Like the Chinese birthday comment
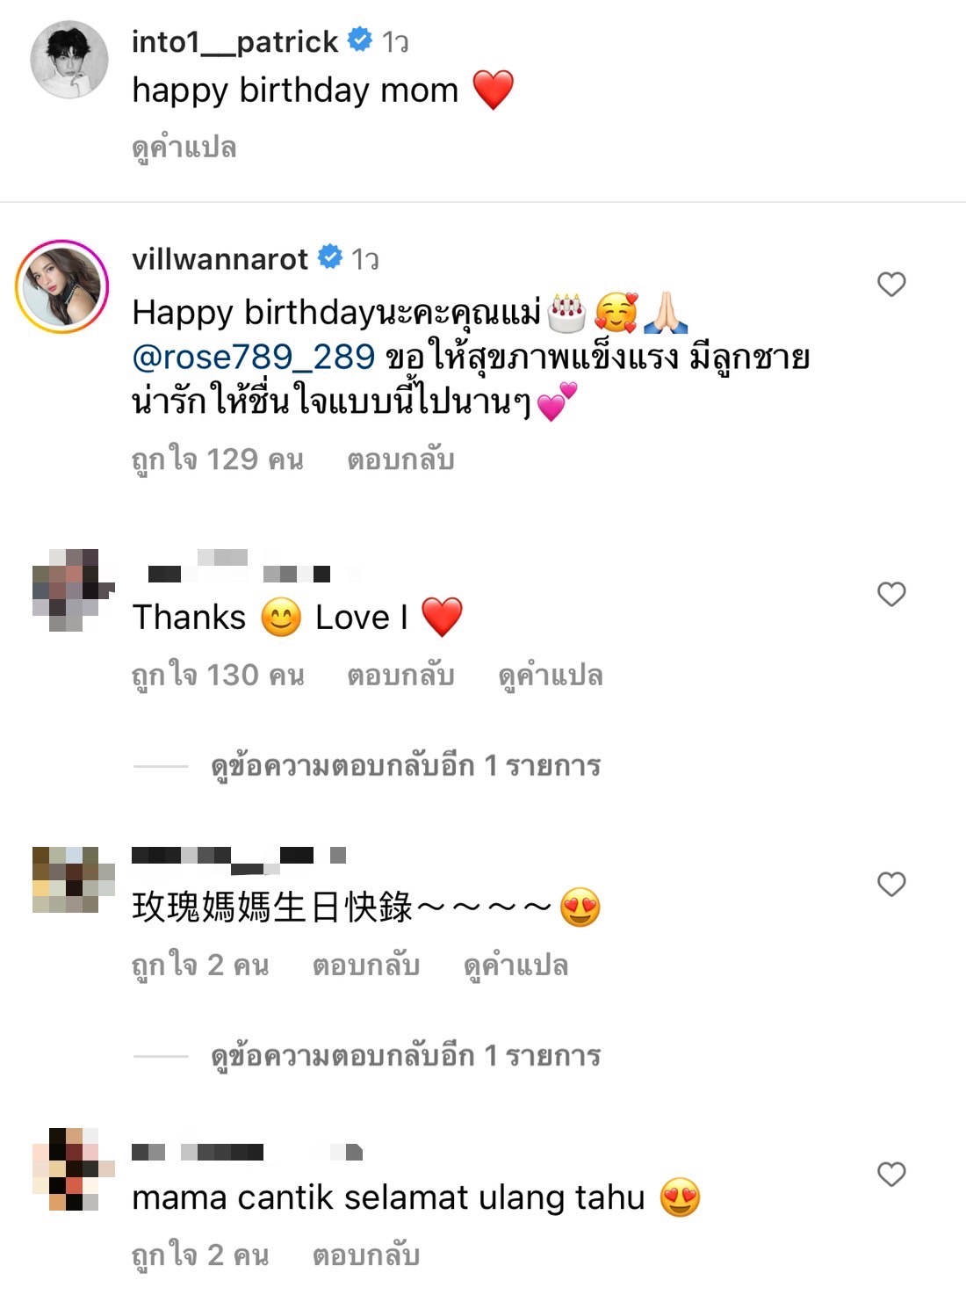 [x=891, y=884]
